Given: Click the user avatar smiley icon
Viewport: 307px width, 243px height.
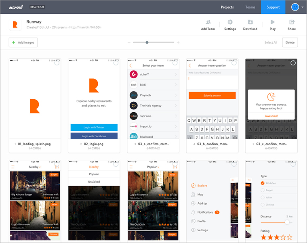Looking at the screenshot, I should coord(295,7).
